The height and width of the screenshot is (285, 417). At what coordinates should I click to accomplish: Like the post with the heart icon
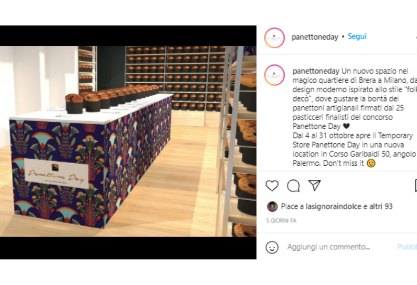click(272, 185)
